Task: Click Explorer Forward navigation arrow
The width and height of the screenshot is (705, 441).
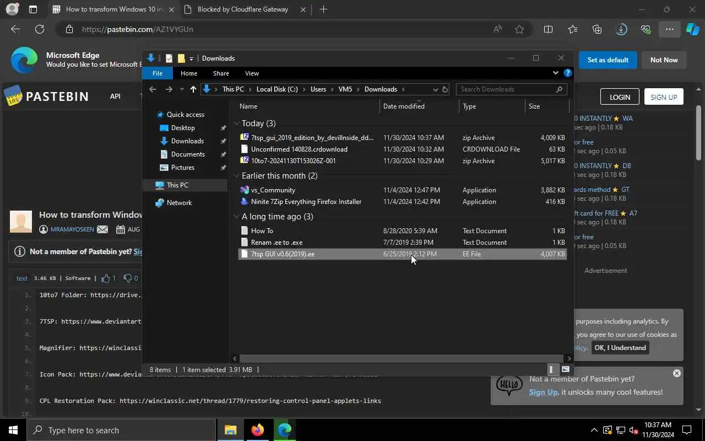Action: point(169,89)
